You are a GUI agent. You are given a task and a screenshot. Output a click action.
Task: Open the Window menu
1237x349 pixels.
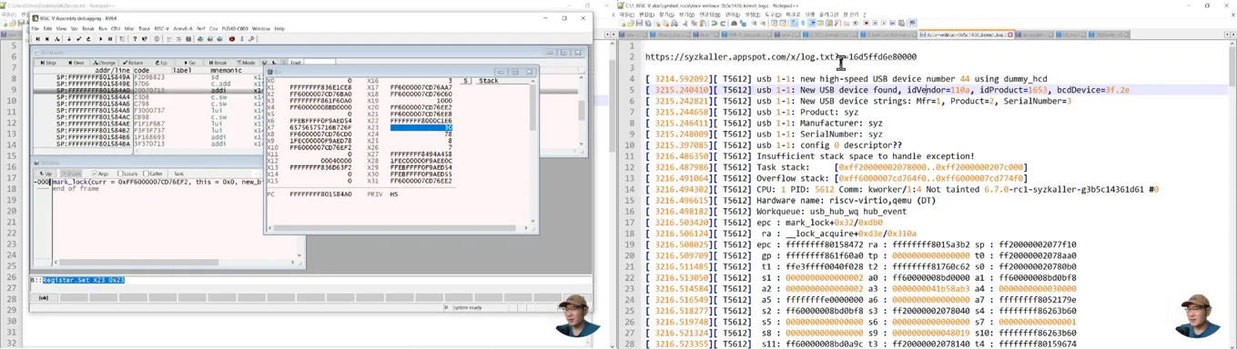(x=260, y=29)
